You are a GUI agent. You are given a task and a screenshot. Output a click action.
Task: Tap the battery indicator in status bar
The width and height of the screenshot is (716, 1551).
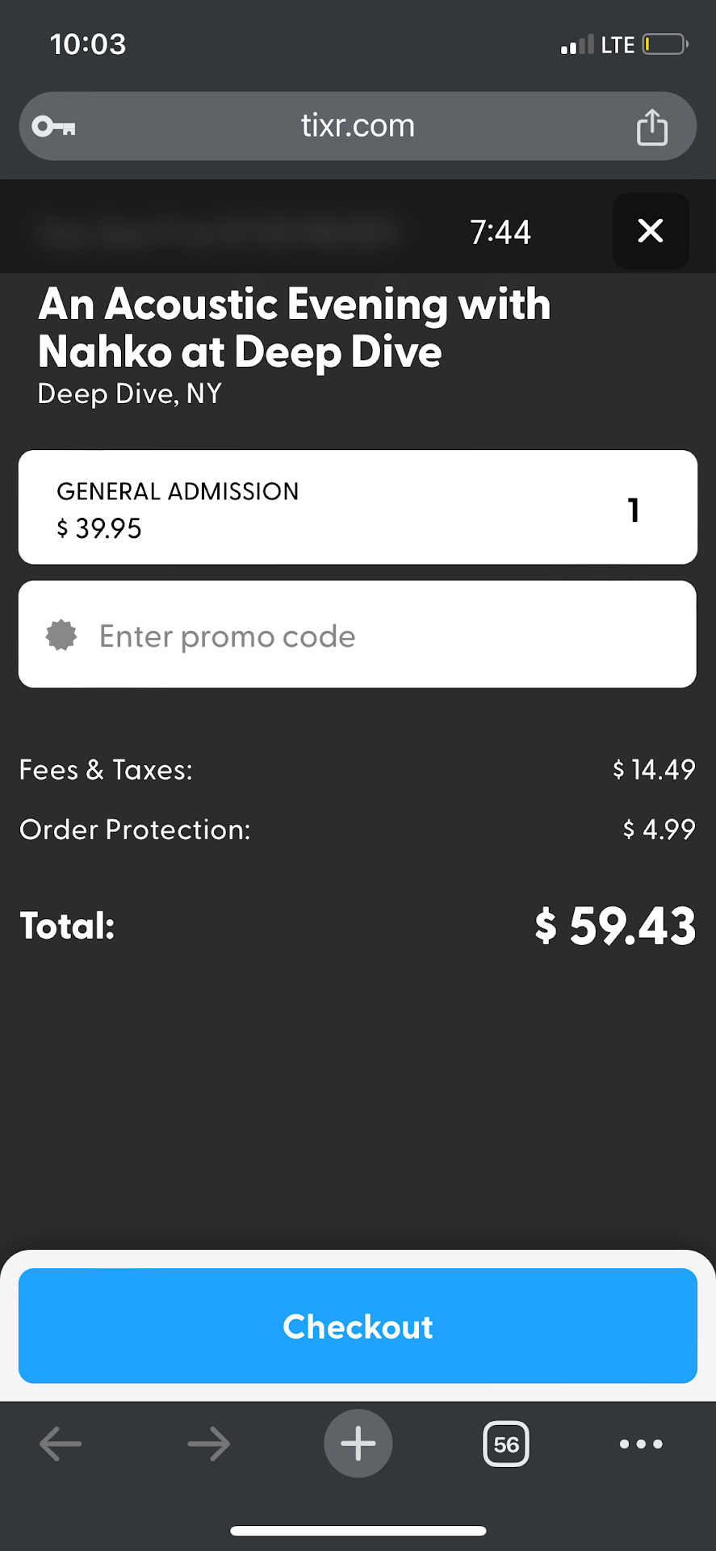pyautogui.click(x=664, y=44)
